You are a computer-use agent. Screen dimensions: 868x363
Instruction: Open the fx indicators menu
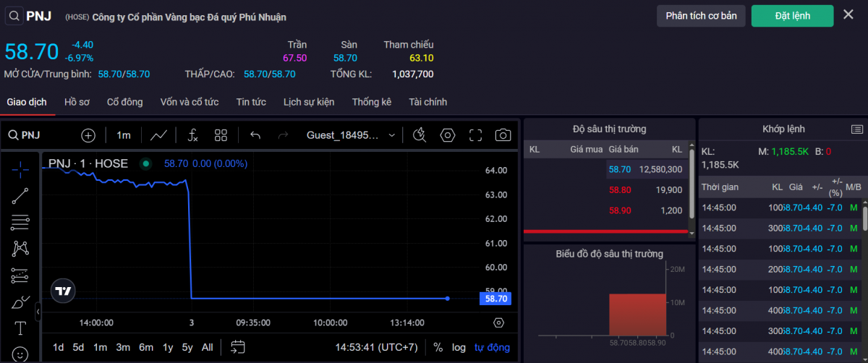[x=193, y=135]
